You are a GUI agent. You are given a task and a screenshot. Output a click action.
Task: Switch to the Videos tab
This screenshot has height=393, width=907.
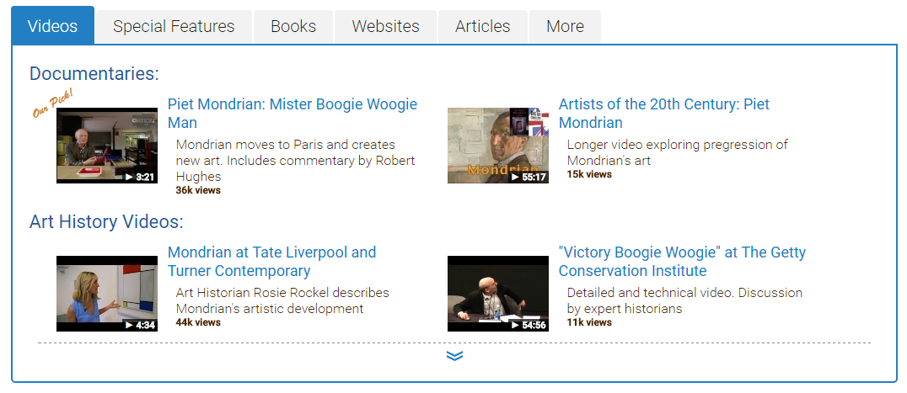coord(52,25)
